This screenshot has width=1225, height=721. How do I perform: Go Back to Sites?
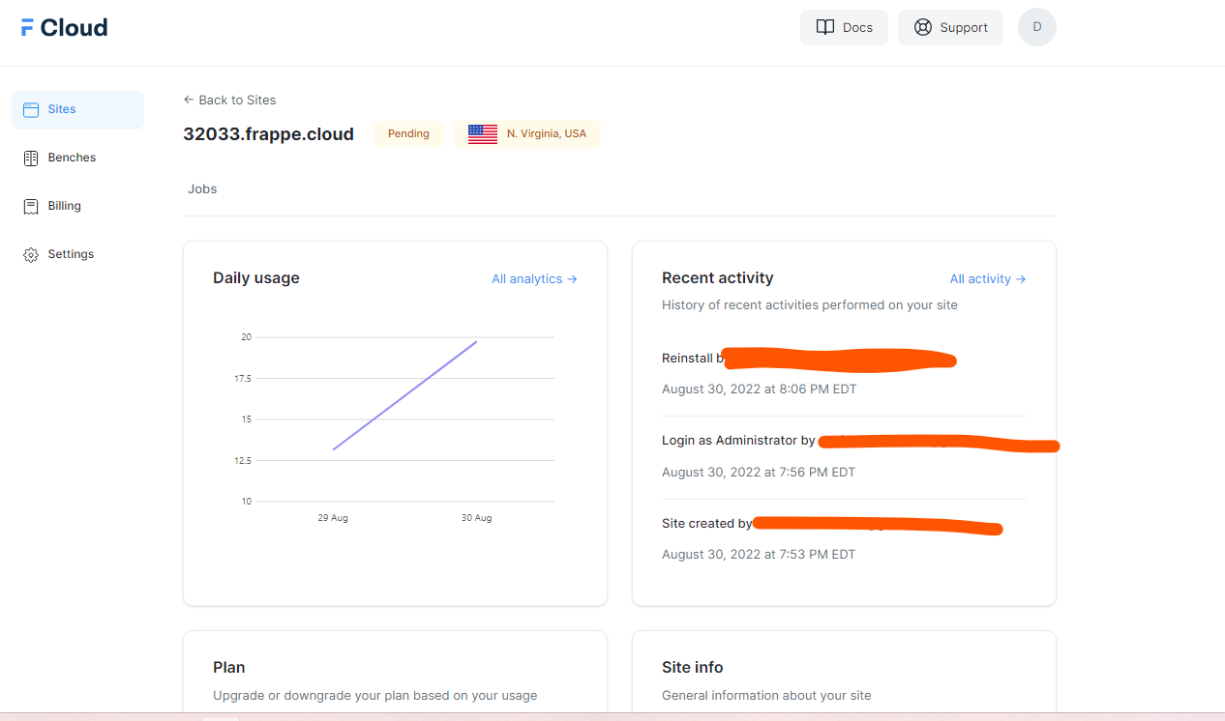(229, 100)
